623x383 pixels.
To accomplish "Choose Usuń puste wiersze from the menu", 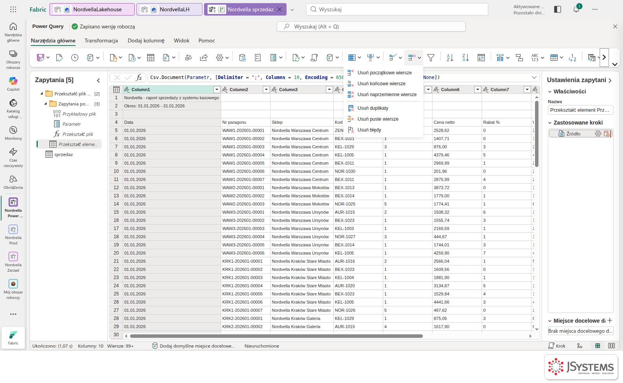I will click(378, 119).
